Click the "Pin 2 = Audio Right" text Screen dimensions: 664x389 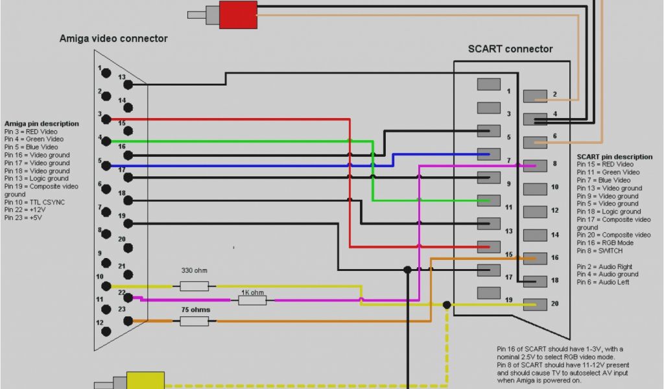tap(604, 266)
